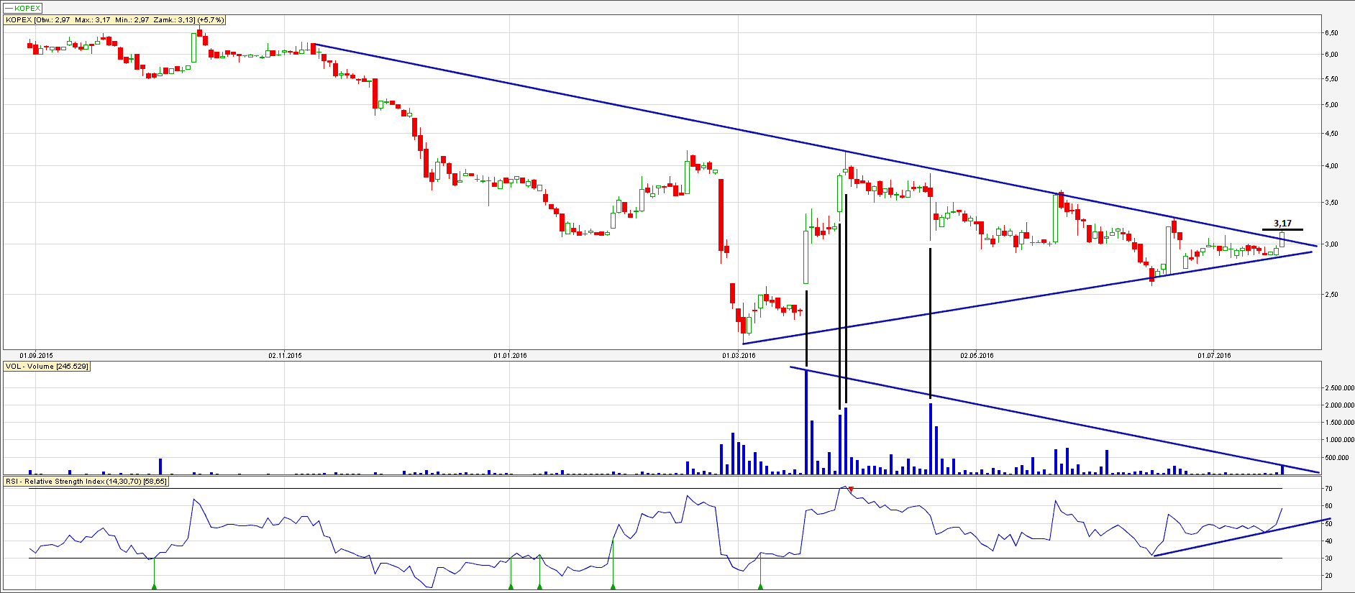Image resolution: width=1355 pixels, height=593 pixels.
Task: Click the 01.03.2016 date on time axis
Action: [x=739, y=355]
